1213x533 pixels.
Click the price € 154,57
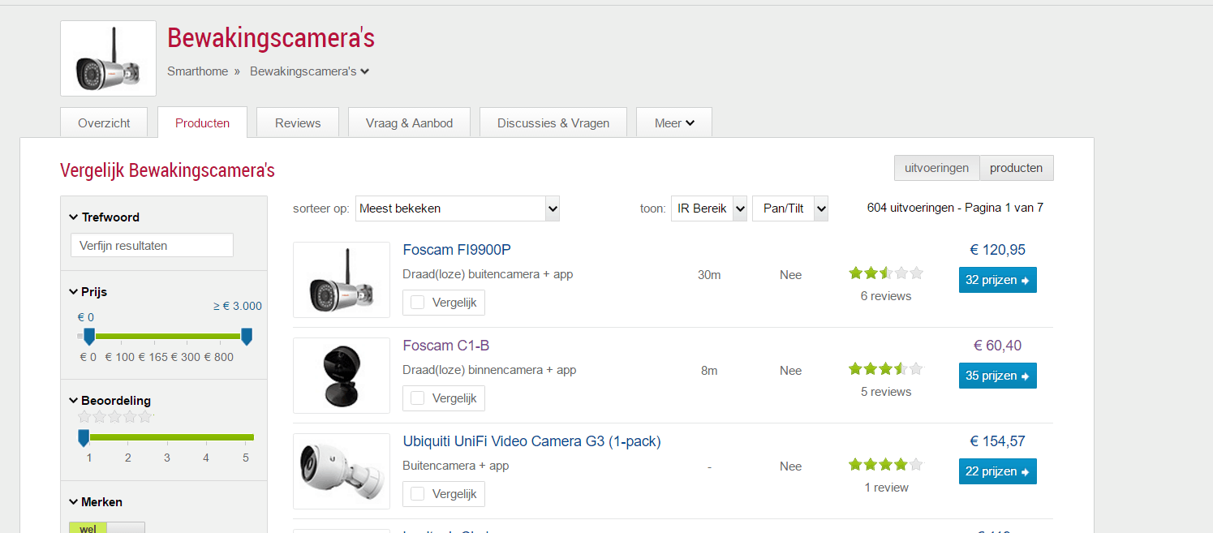click(998, 441)
